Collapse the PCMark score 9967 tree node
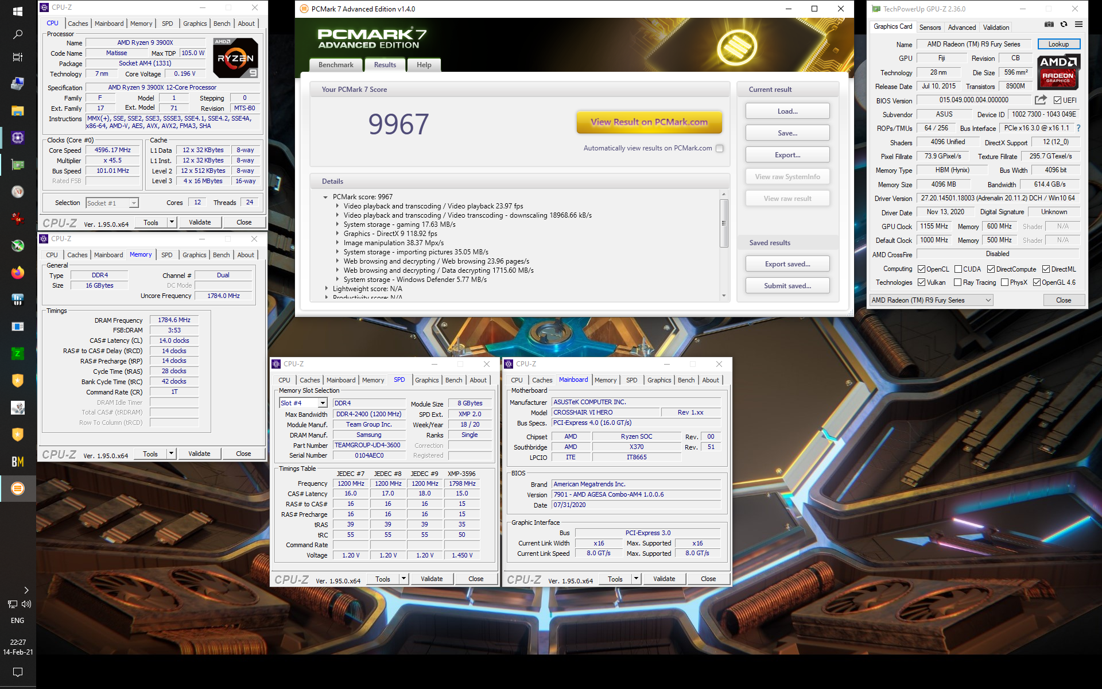Viewport: 1102px width, 689px height. 325,197
